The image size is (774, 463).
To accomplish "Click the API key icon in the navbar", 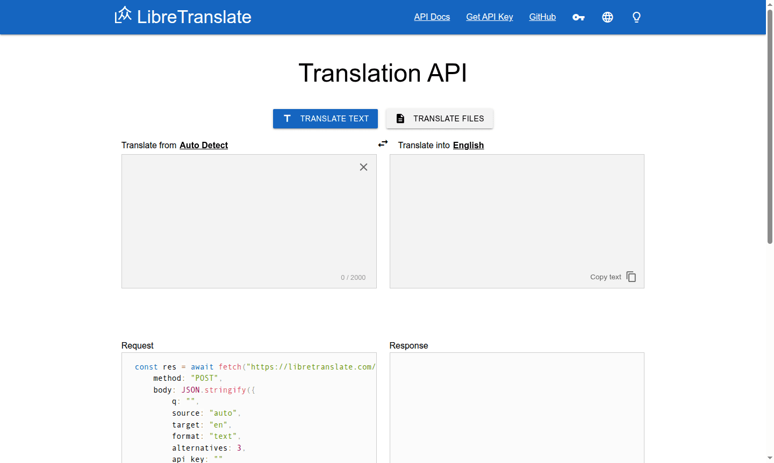I will click(x=578, y=17).
